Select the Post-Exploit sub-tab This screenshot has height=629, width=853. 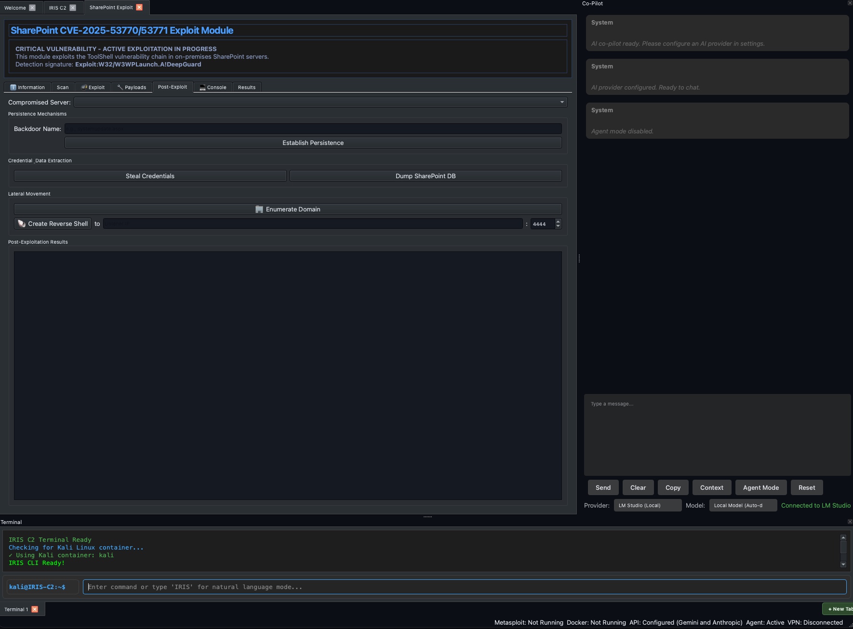coord(173,87)
